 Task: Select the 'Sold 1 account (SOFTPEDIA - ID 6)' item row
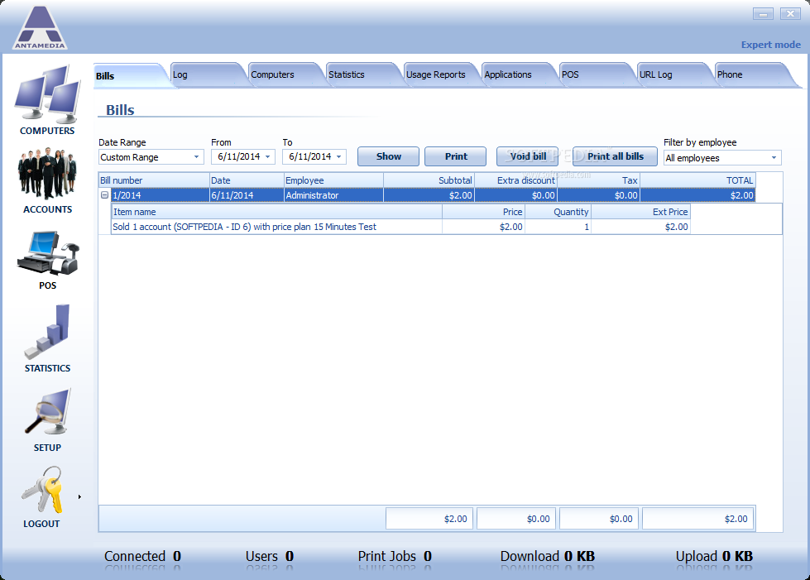[x=400, y=227]
